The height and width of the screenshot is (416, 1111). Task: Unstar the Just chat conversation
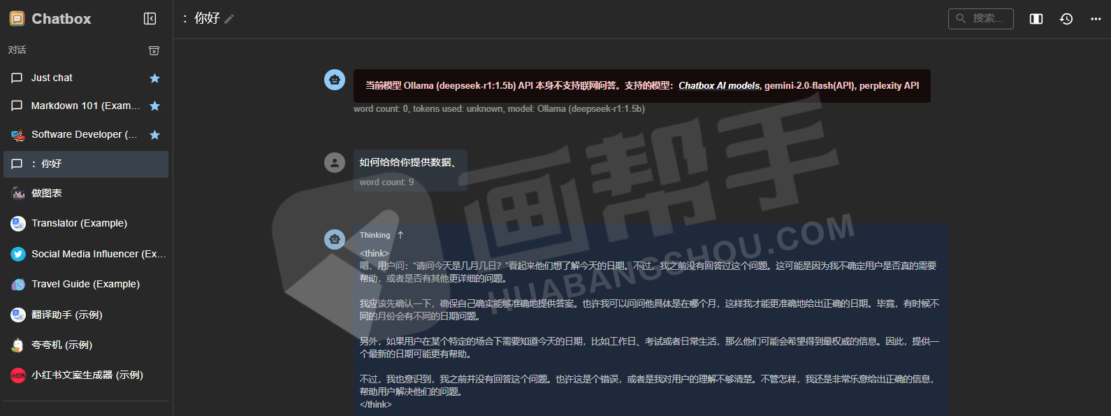[x=155, y=78]
